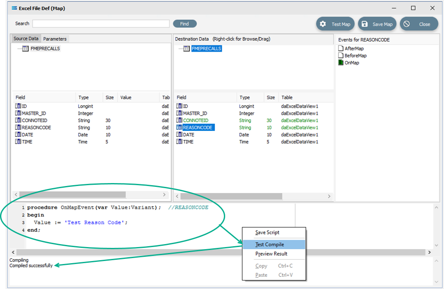Click the Save Map button label

pos(383,24)
